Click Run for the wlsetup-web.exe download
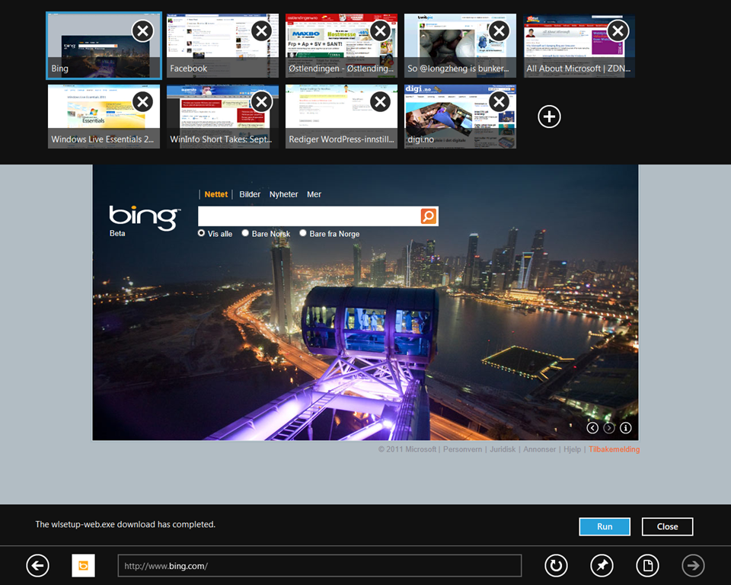 click(x=605, y=526)
